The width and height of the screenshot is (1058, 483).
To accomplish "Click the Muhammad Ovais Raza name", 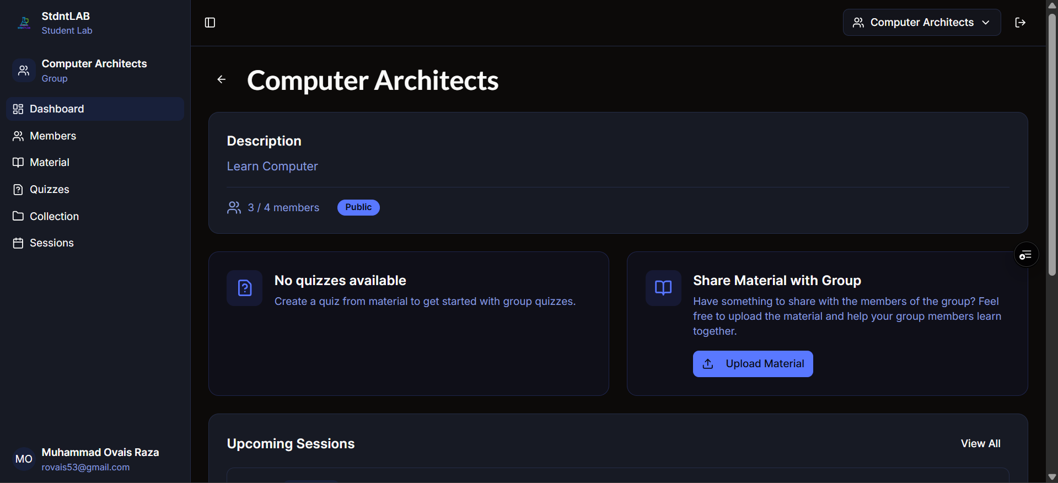I will click(100, 452).
